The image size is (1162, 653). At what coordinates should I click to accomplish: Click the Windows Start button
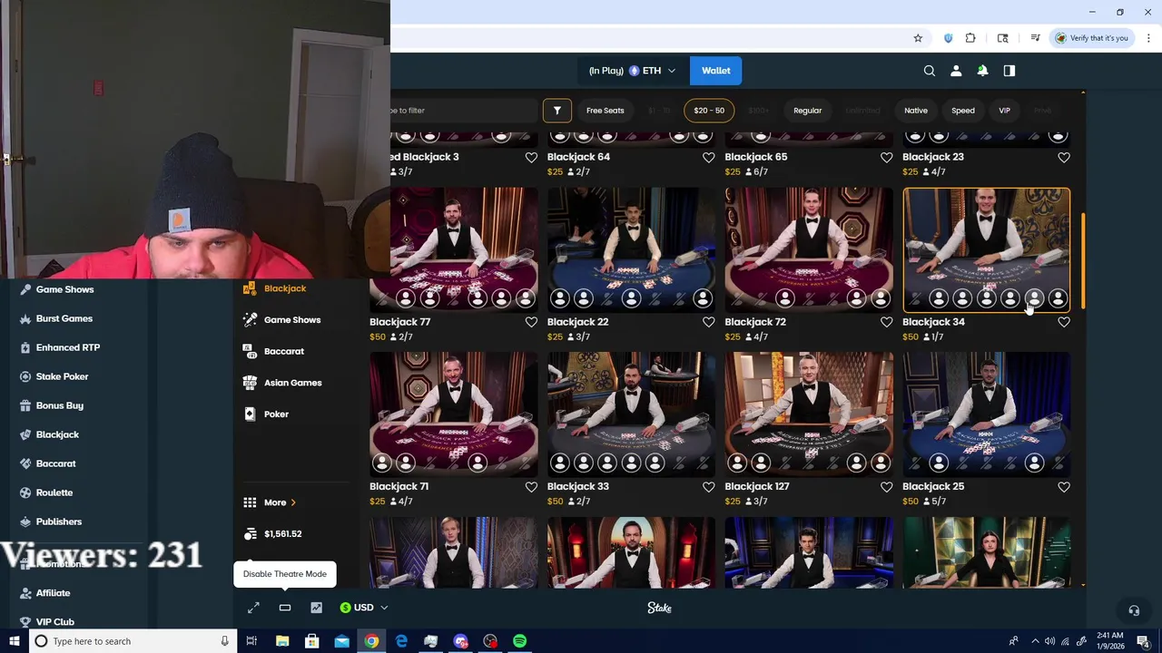pyautogui.click(x=14, y=641)
